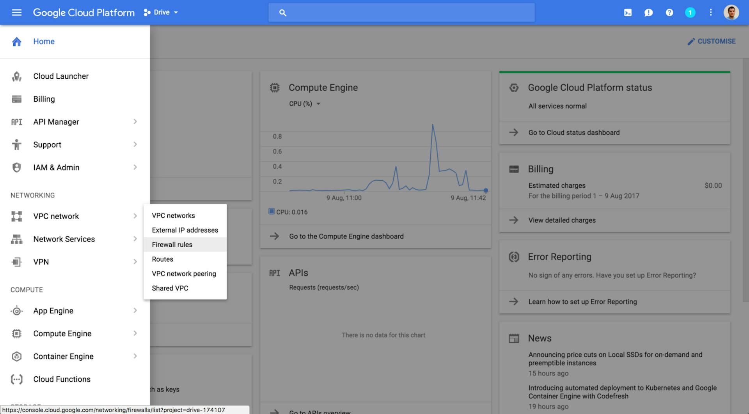
Task: Expand the Drive project selector dropdown
Action: 175,12
